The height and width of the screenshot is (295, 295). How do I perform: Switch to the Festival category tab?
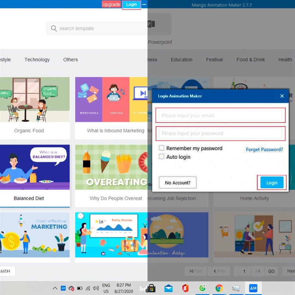(x=214, y=60)
